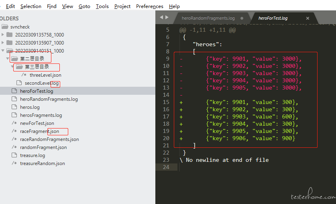Screen dimensions: 336x204
Task: Switch to heroForTest.log tab
Action: pos(273,18)
